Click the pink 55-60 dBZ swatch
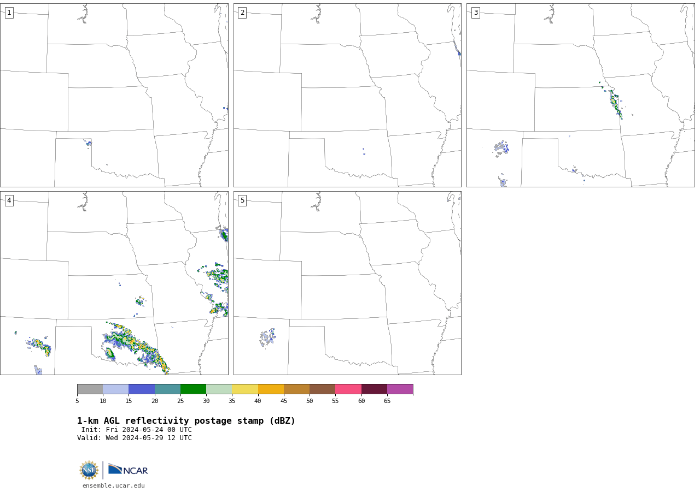 (x=348, y=389)
